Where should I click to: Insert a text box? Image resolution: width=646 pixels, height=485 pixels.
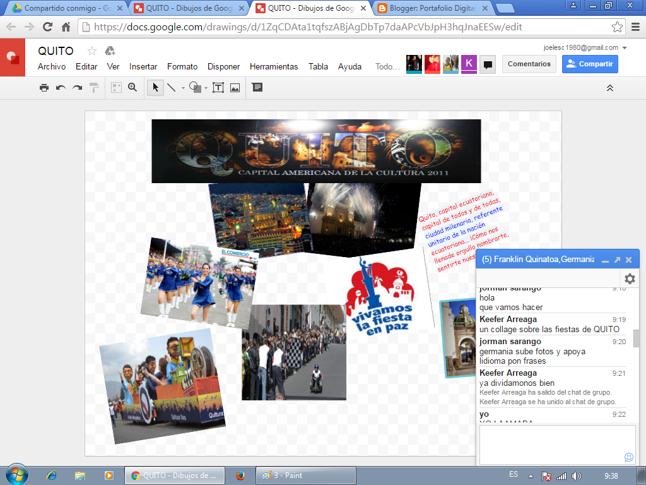click(x=219, y=87)
